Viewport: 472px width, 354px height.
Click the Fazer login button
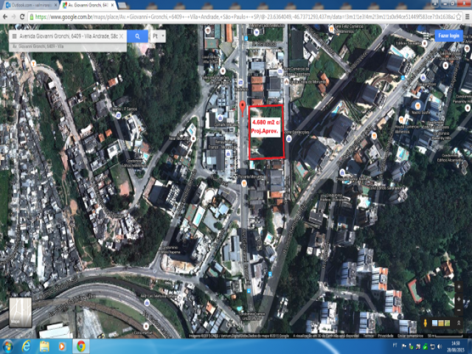pos(448,36)
